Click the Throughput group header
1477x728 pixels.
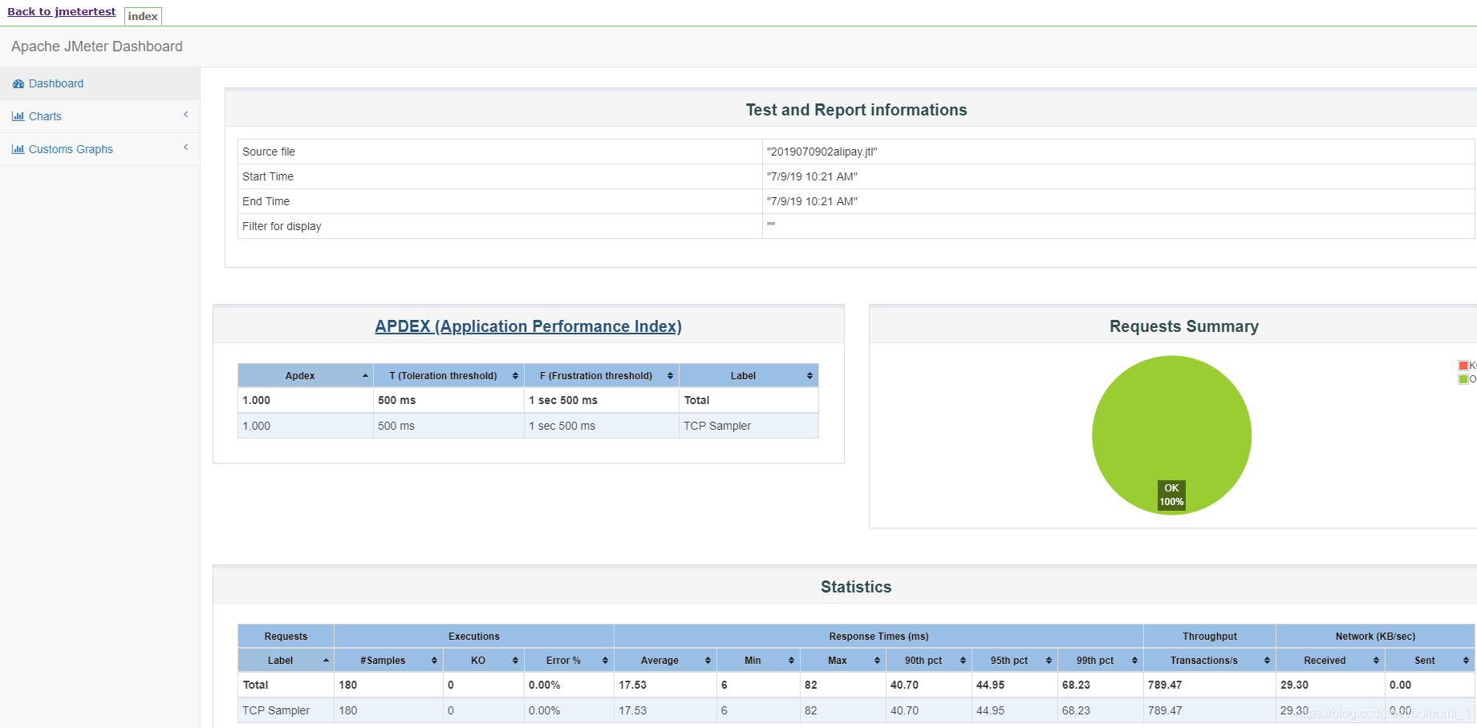[x=1210, y=637]
